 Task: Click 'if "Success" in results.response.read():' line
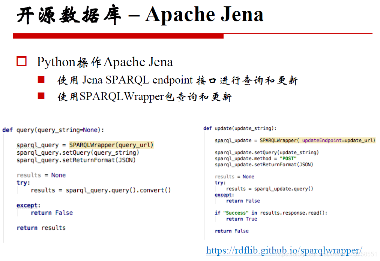(271, 213)
